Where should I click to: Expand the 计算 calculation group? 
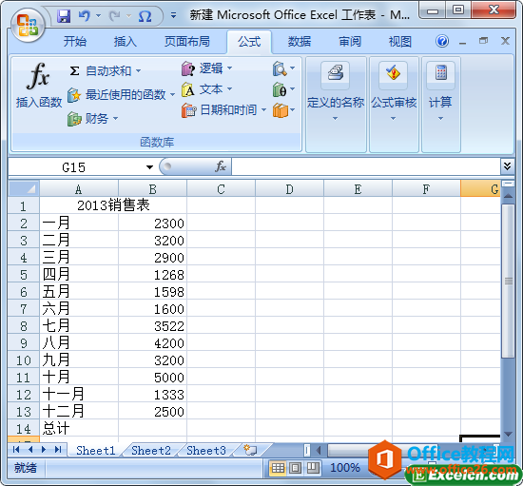(440, 104)
